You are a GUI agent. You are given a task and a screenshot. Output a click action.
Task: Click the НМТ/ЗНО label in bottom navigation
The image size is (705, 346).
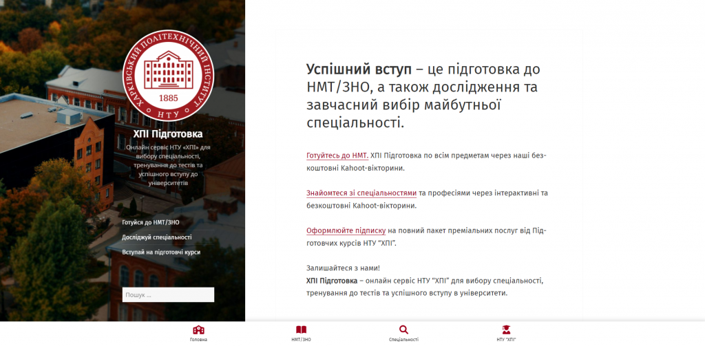301,340
